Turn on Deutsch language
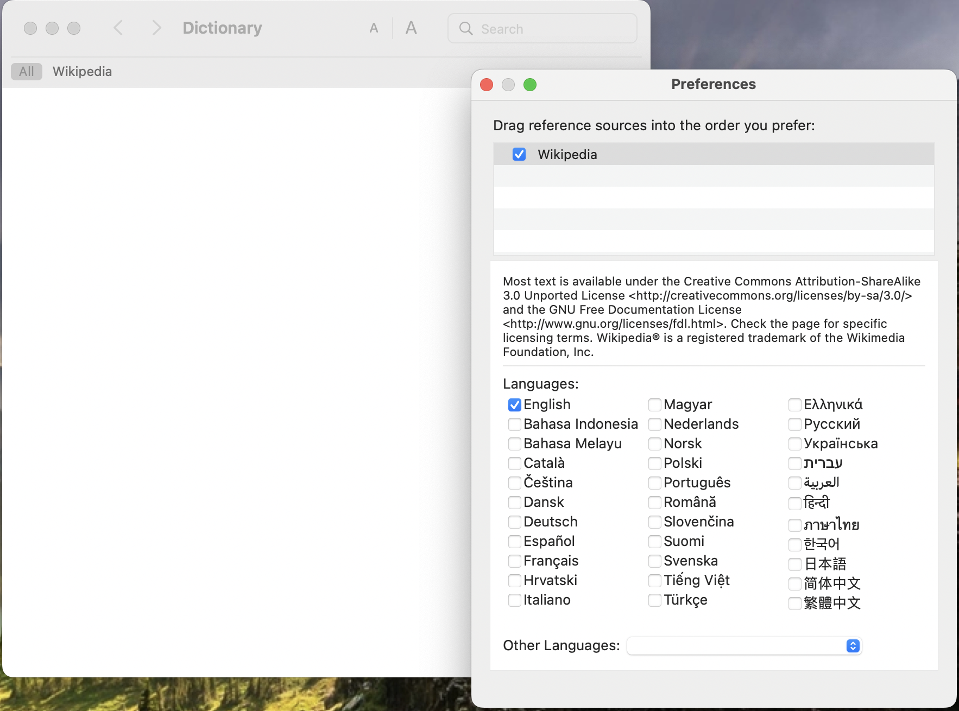Viewport: 959px width, 711px height. (515, 522)
